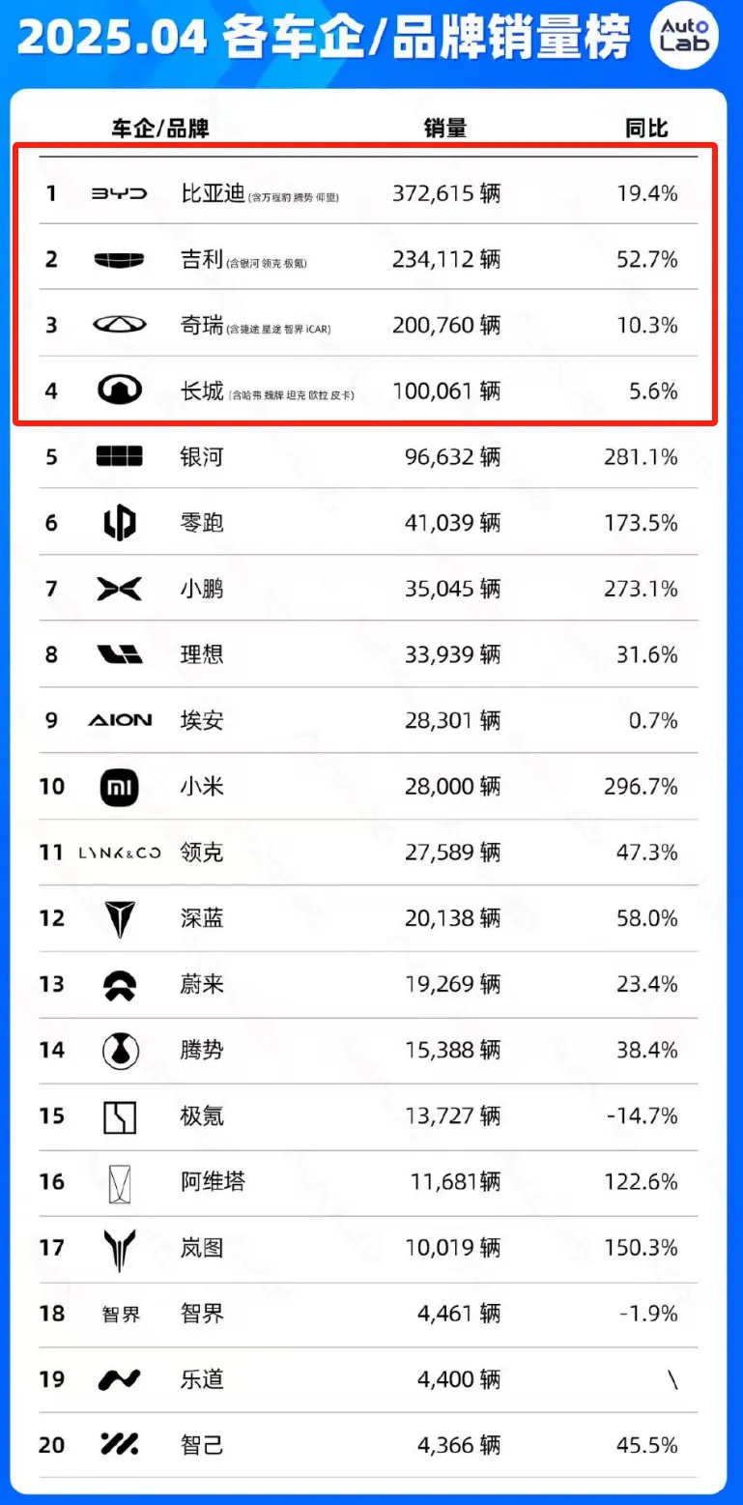Click the 小米 brand name text

coord(202,787)
